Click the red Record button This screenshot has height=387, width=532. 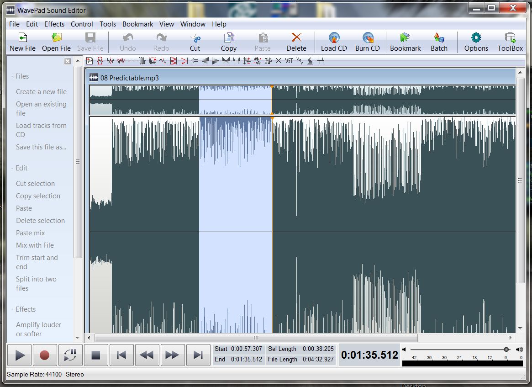coord(44,355)
